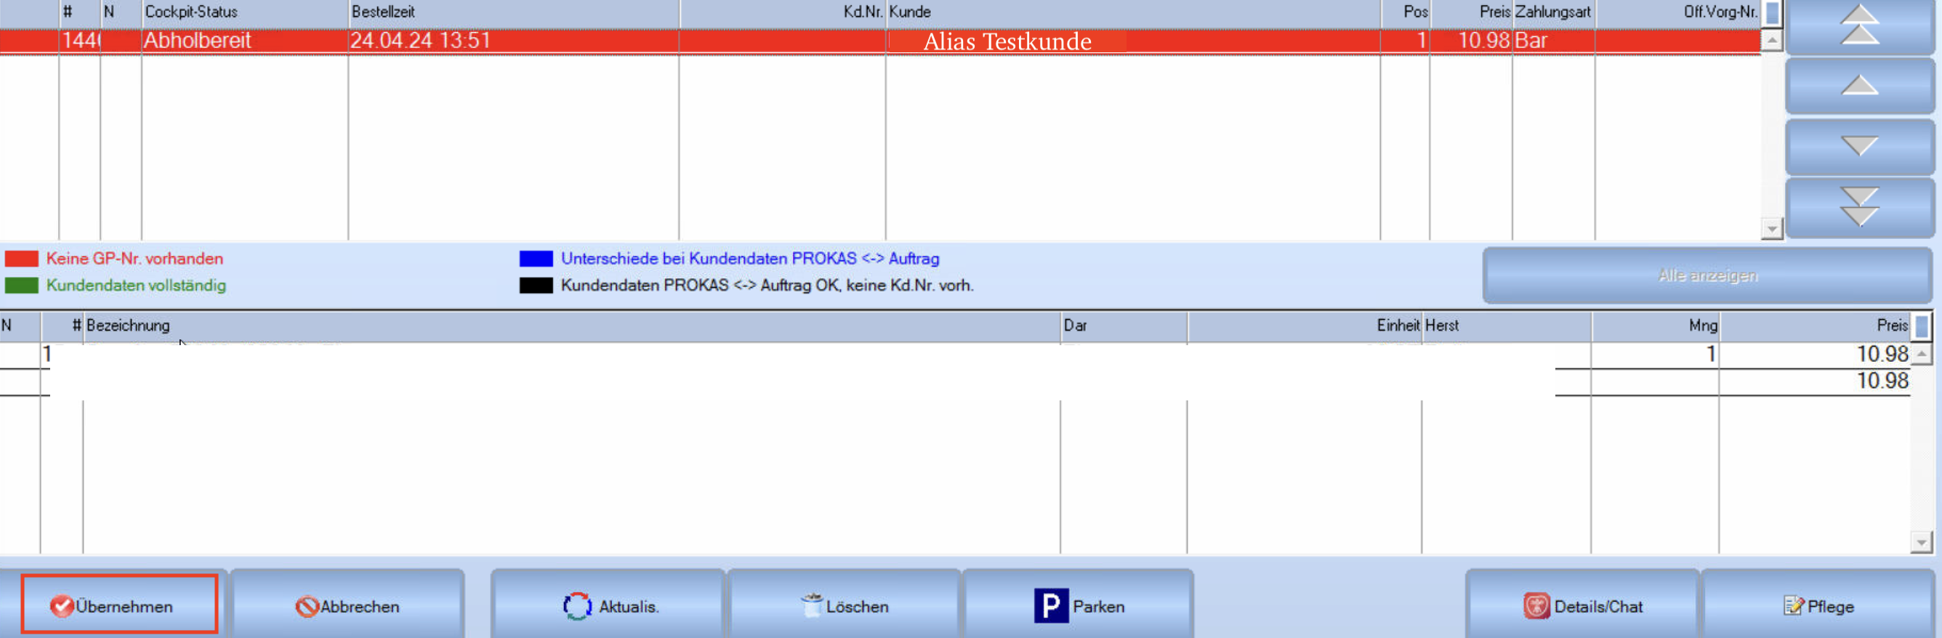1942x638 pixels.
Task: Move the selection down one order
Action: click(x=1859, y=145)
